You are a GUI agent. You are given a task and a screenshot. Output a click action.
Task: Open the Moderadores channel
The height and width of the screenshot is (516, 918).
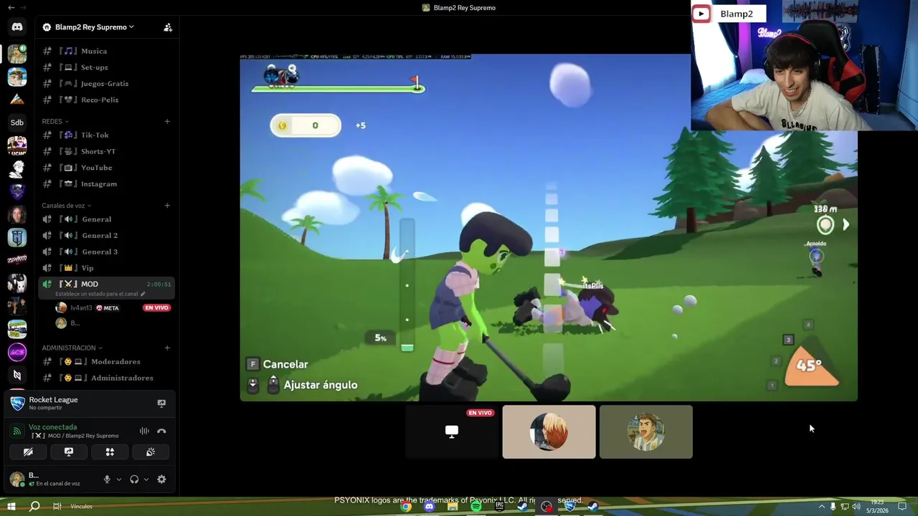tap(107, 362)
